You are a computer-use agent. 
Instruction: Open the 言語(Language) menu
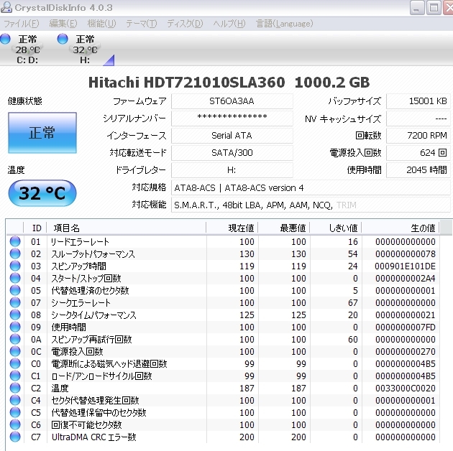click(284, 24)
